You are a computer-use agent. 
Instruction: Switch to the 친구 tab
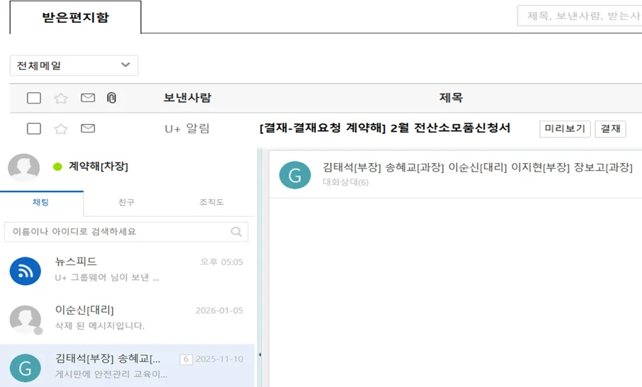point(126,203)
